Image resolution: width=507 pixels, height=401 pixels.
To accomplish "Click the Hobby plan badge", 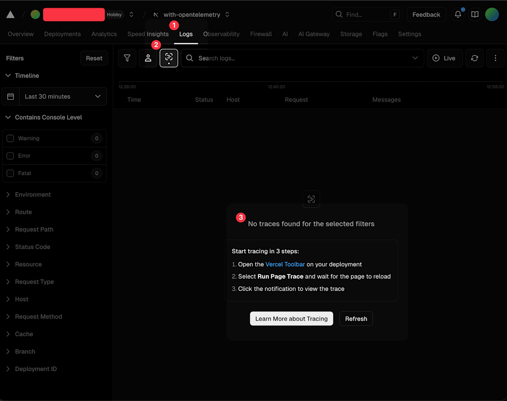I will click(114, 14).
